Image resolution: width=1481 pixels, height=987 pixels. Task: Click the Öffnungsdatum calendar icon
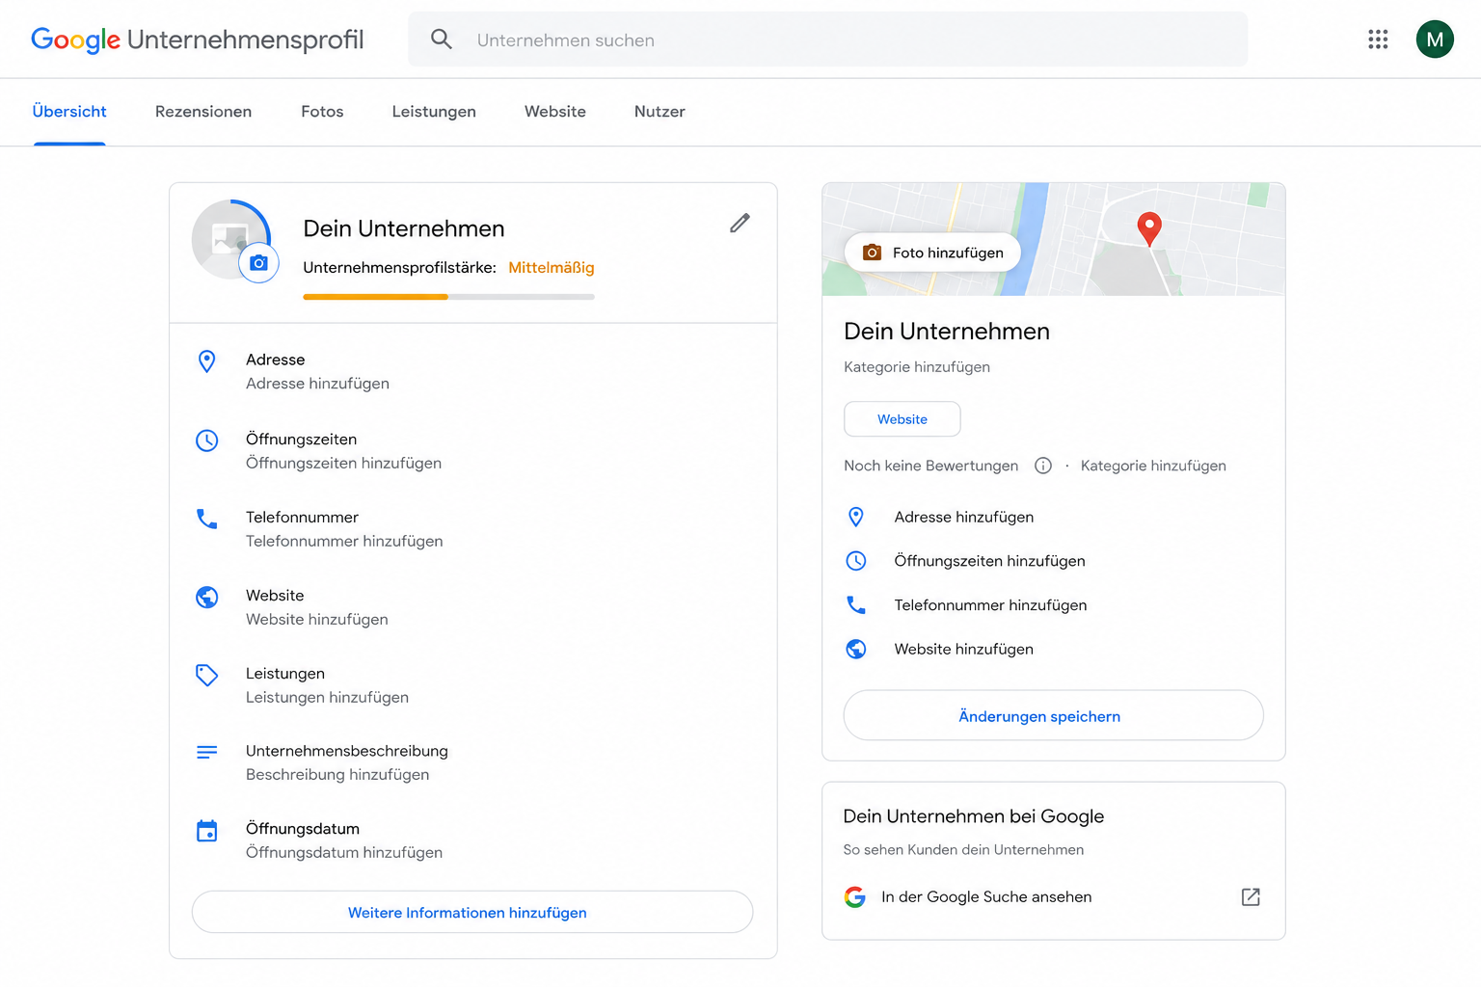click(206, 830)
